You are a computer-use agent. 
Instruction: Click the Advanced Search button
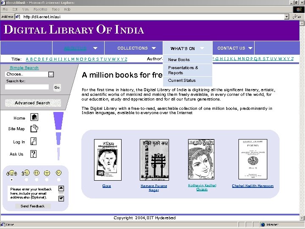tap(33, 103)
